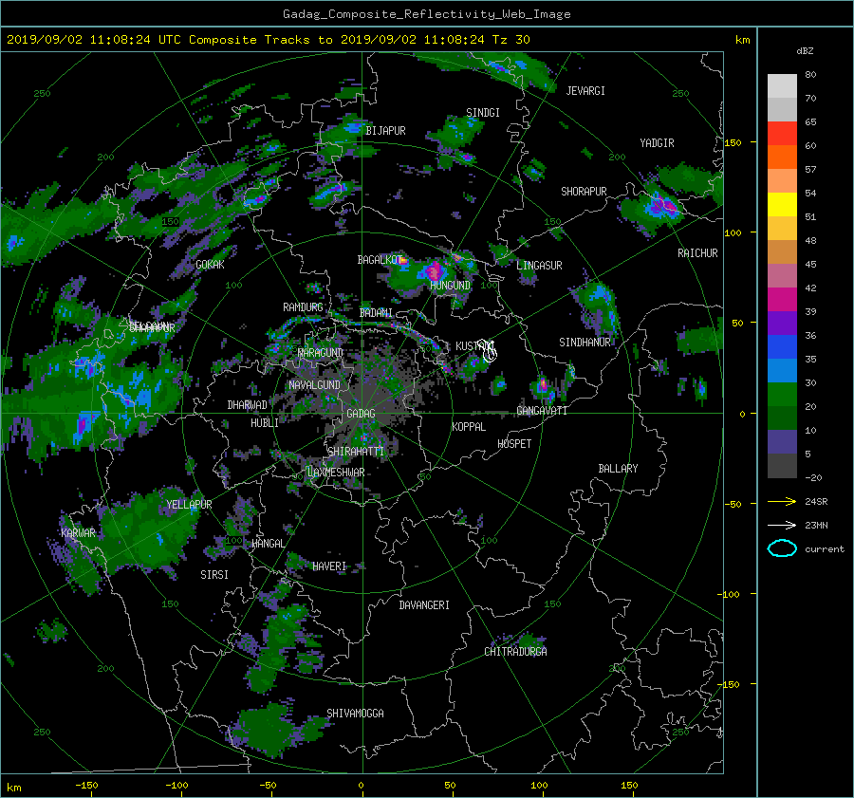This screenshot has width=854, height=798.
Task: Click the SHORAPUR city label
Action: 584,192
